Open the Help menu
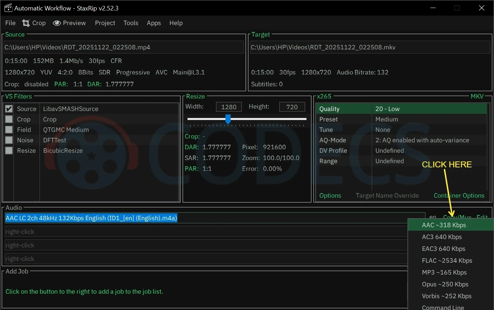The width and height of the screenshot is (494, 310). tap(176, 23)
